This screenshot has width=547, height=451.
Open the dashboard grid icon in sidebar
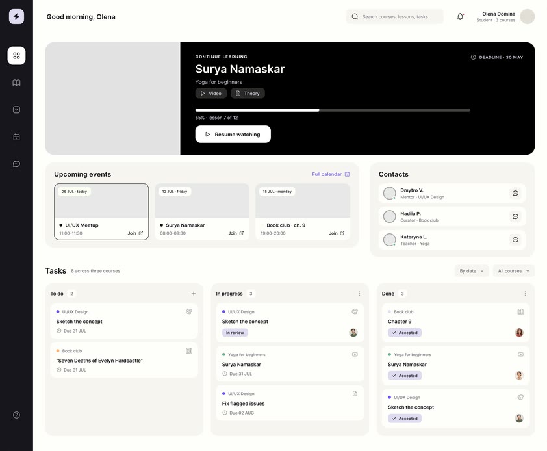pyautogui.click(x=16, y=55)
